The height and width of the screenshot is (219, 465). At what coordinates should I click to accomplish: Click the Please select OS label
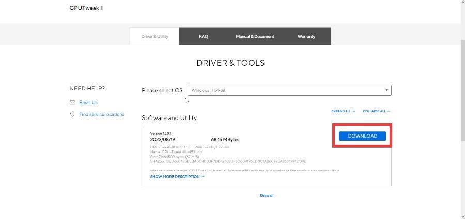162,90
